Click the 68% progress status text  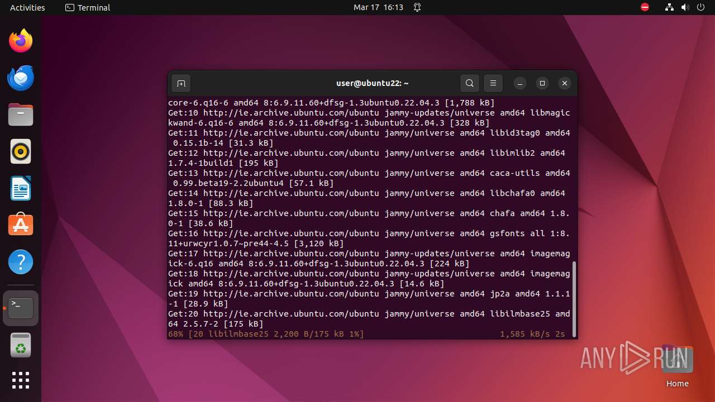coord(266,334)
